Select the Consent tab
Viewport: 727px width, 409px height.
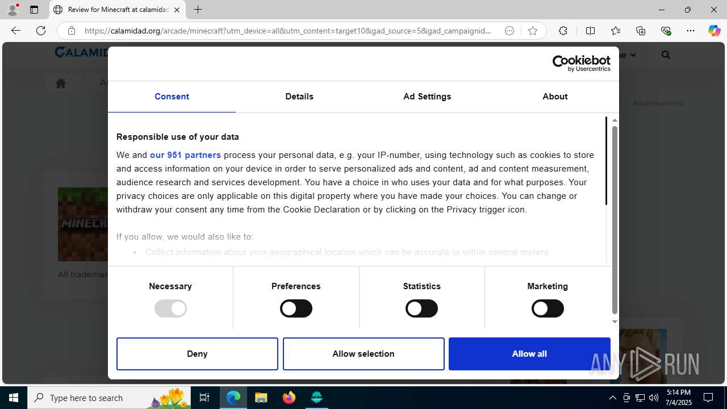click(x=172, y=97)
